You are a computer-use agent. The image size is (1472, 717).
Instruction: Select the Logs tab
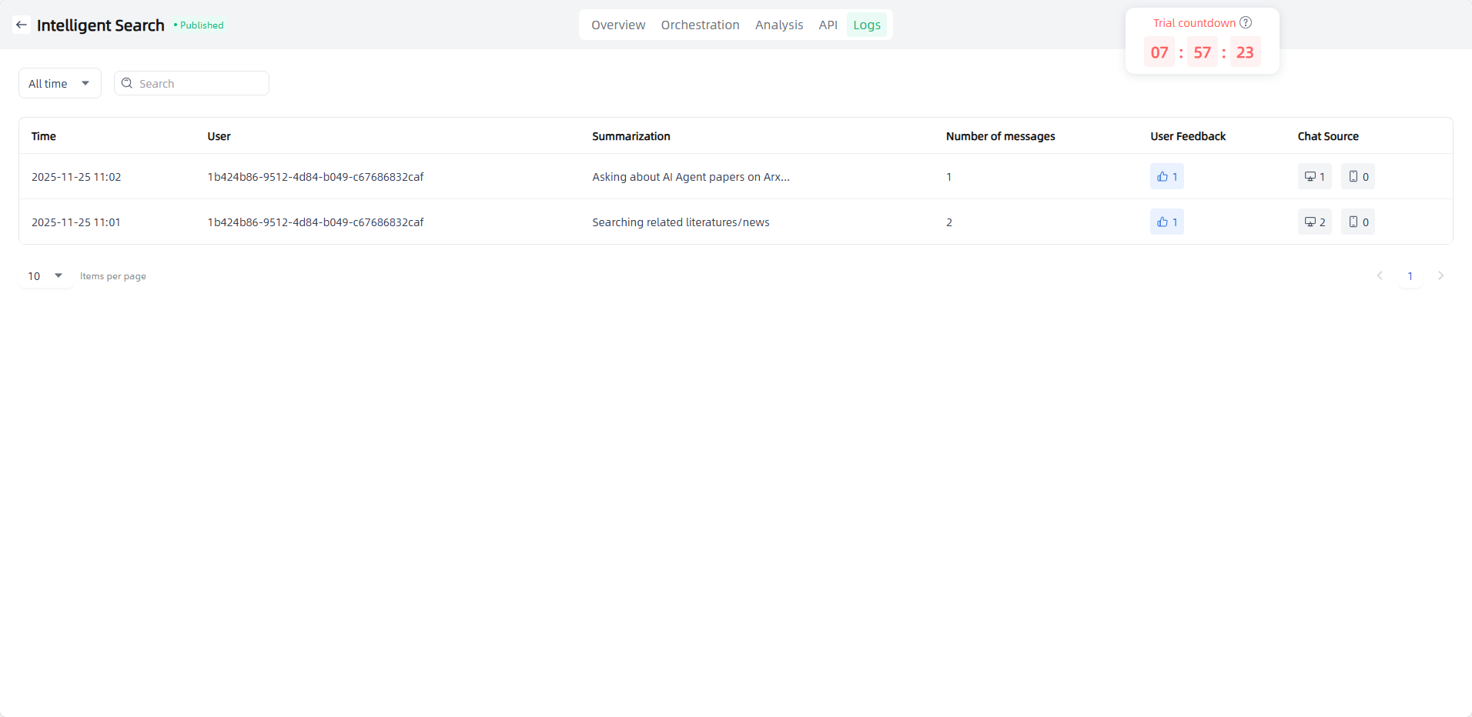(866, 25)
